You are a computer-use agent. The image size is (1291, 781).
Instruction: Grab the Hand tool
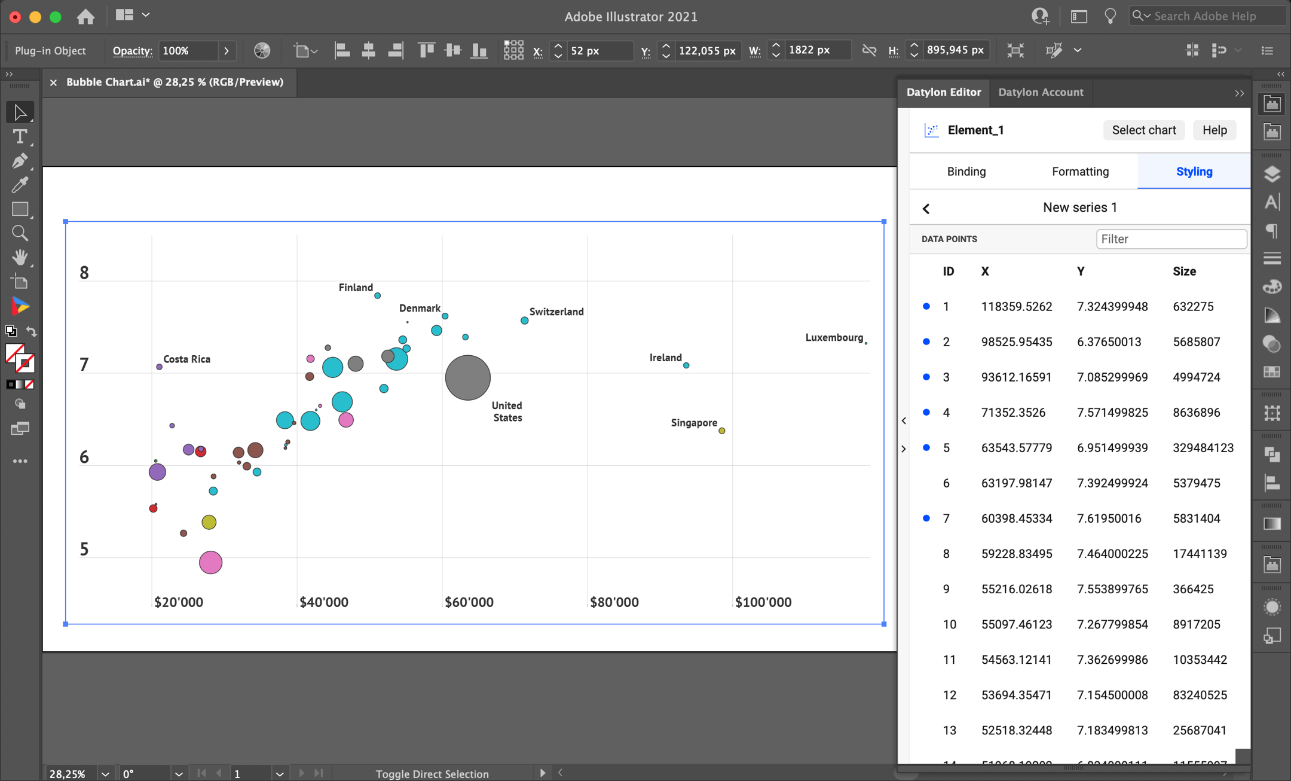pyautogui.click(x=20, y=257)
